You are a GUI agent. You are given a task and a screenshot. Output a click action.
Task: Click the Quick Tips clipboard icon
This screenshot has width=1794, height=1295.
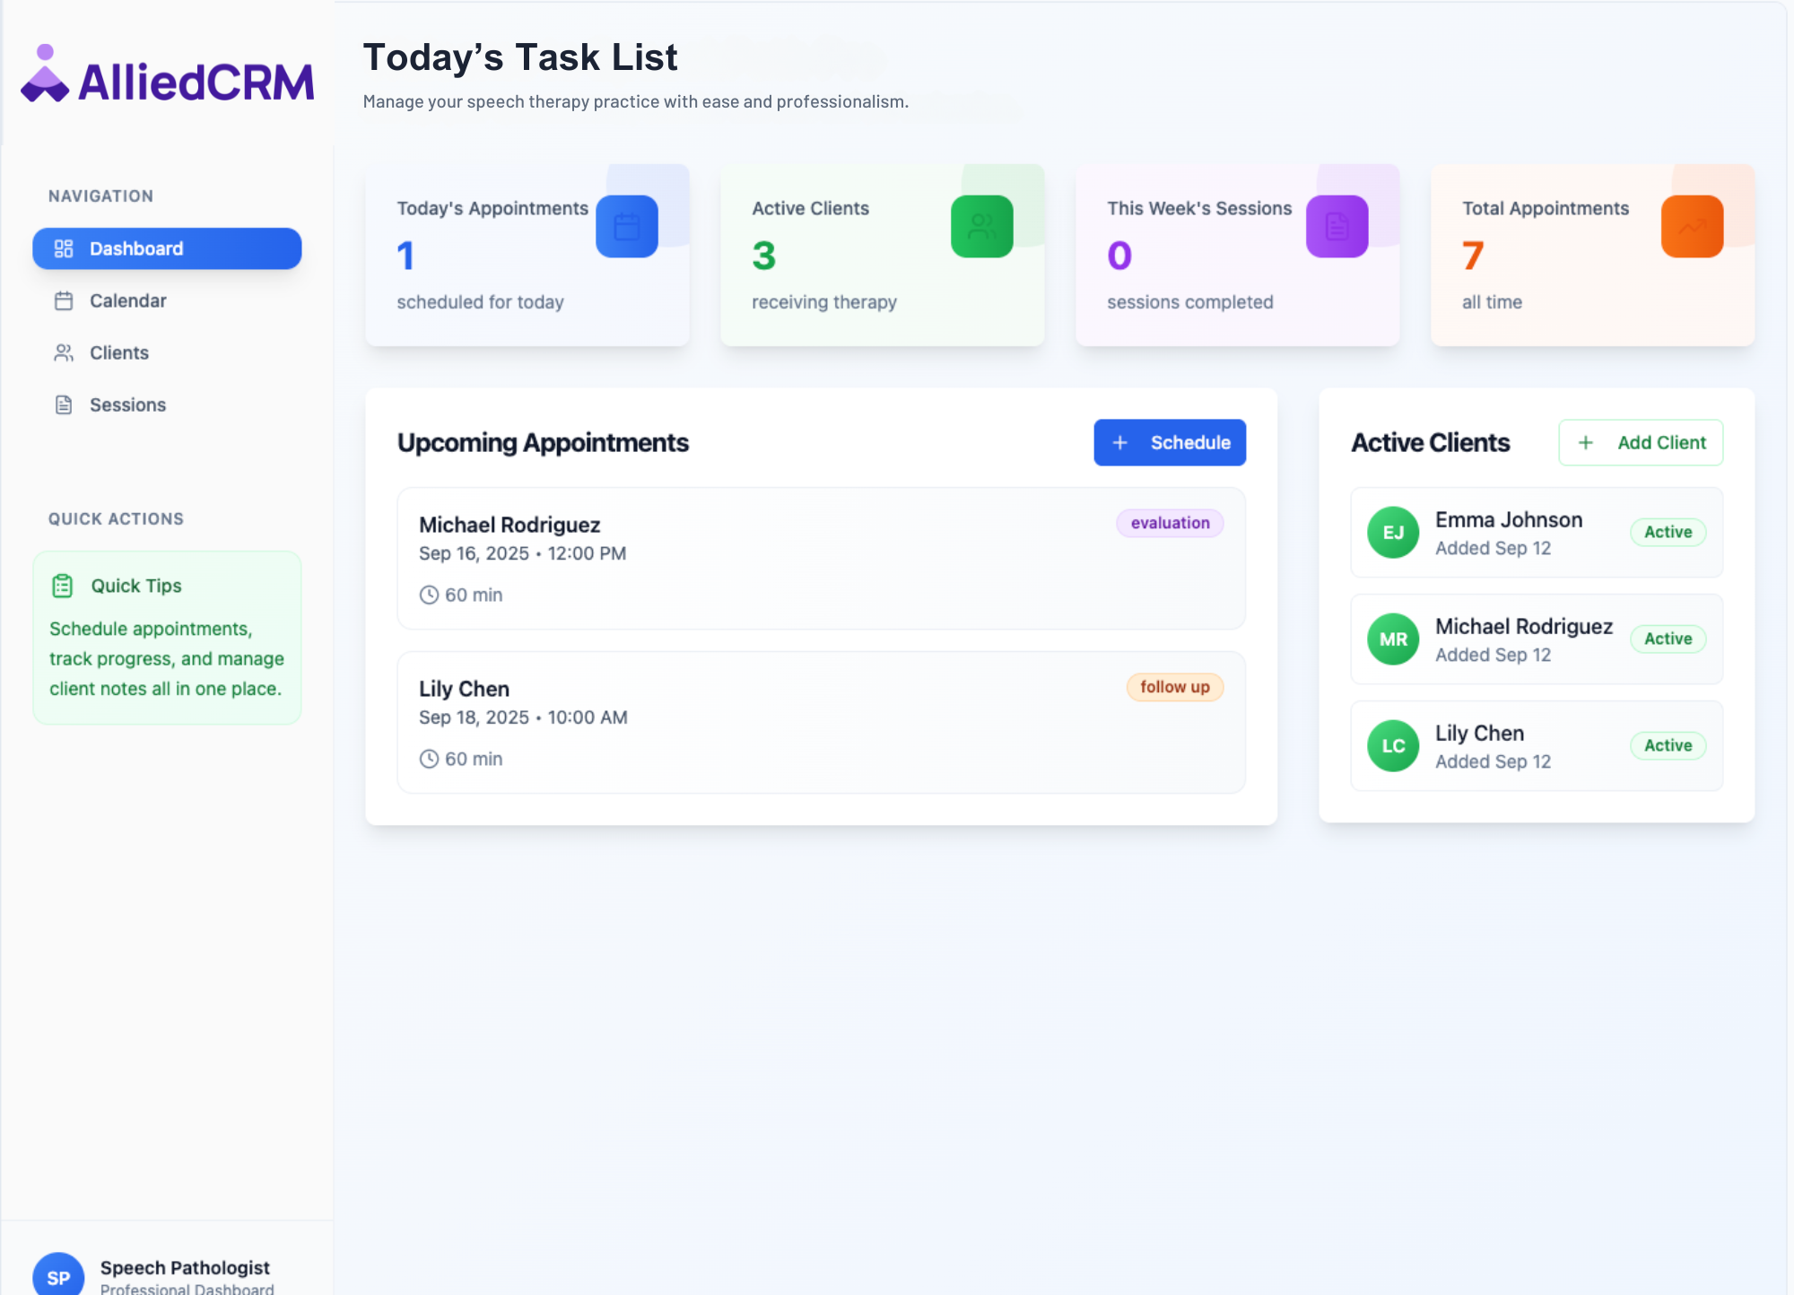click(x=62, y=586)
